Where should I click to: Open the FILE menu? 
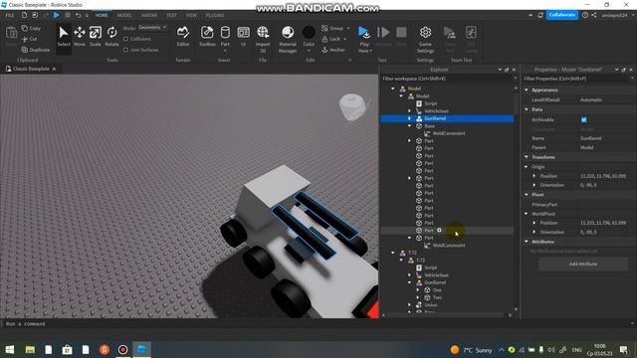coord(10,15)
